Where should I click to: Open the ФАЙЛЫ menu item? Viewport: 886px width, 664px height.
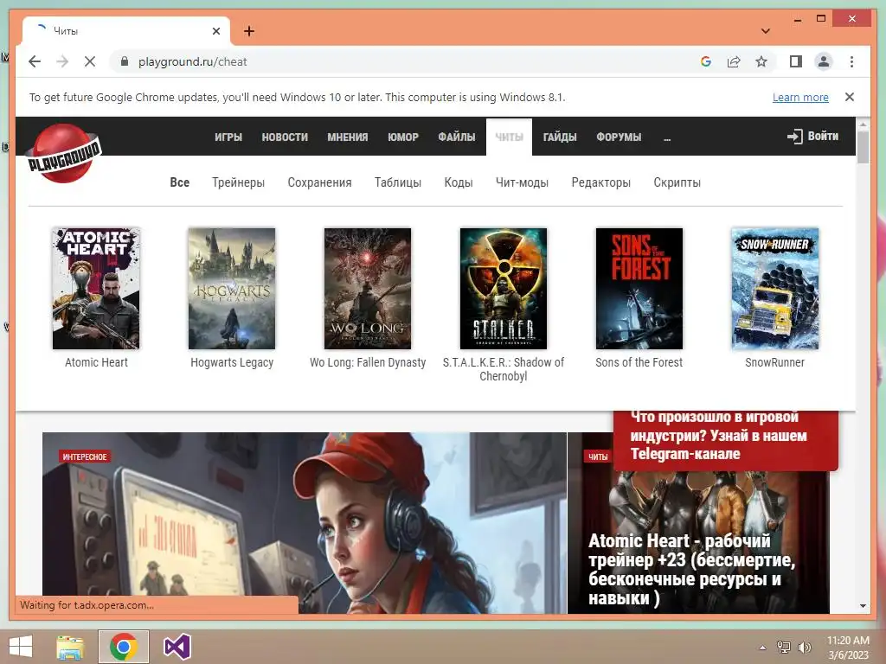coord(457,137)
